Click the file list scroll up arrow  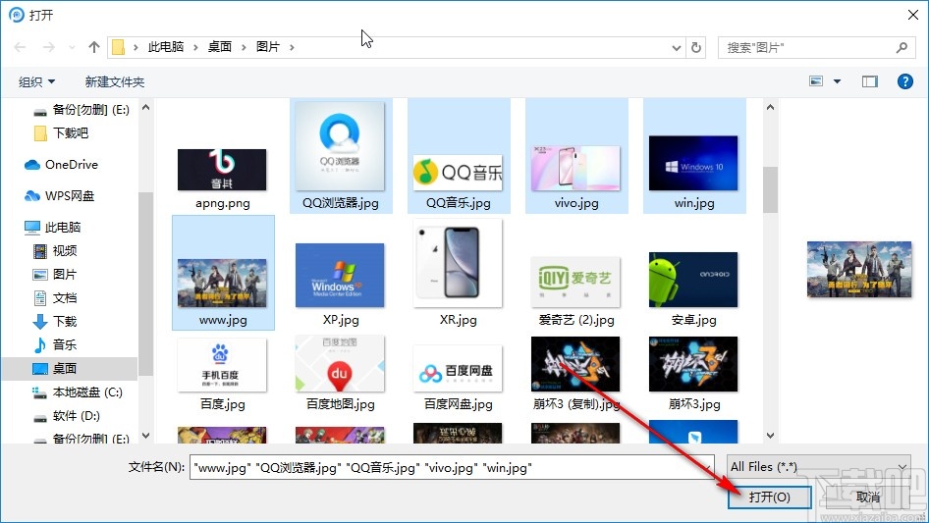click(770, 108)
